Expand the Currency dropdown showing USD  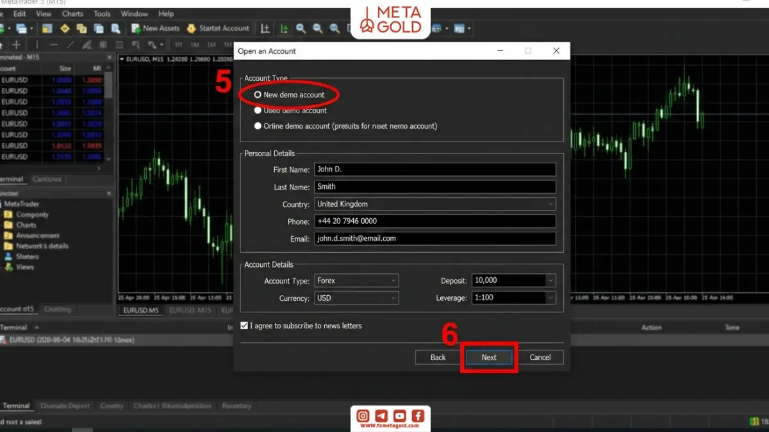point(356,298)
